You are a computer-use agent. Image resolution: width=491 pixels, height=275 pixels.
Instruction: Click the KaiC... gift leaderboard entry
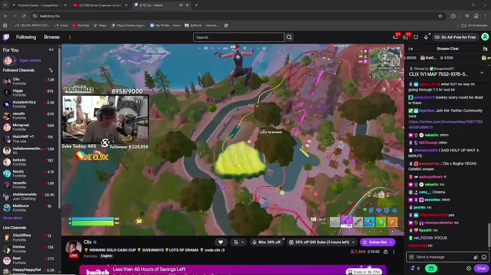428,58
